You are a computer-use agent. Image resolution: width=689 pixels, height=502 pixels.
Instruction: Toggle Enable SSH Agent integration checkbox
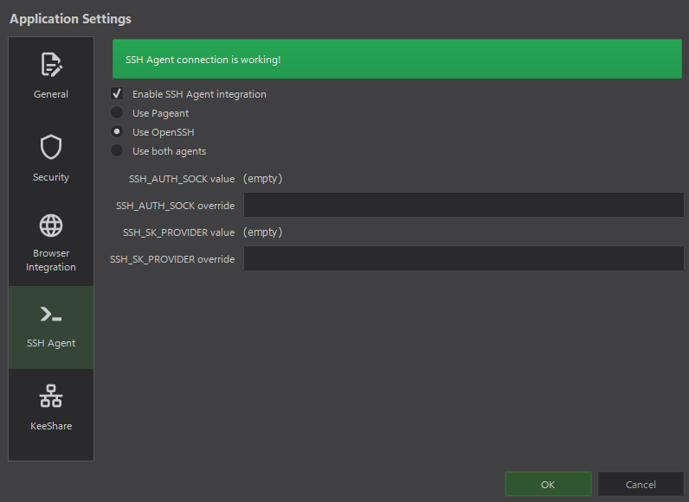[117, 93]
